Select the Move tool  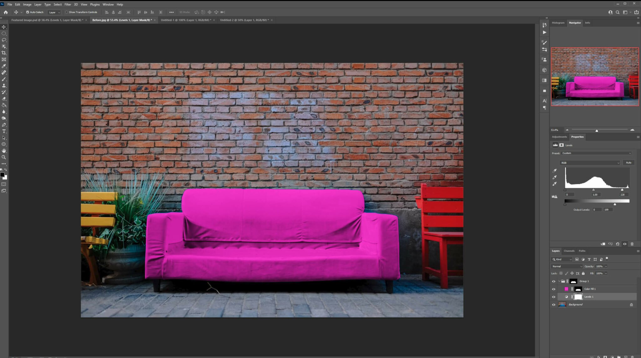pyautogui.click(x=4, y=27)
